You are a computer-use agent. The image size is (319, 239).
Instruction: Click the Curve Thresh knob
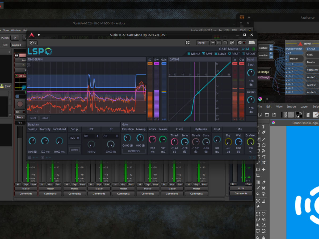point(174,142)
